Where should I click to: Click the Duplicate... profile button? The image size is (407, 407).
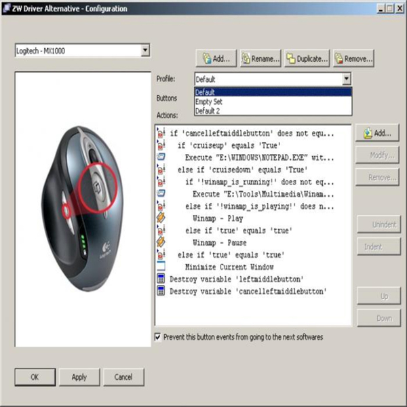click(307, 58)
